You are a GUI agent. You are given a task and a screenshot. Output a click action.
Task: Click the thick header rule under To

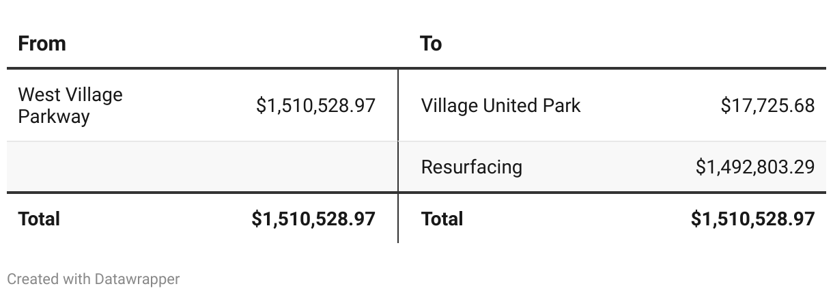pyautogui.click(x=612, y=68)
